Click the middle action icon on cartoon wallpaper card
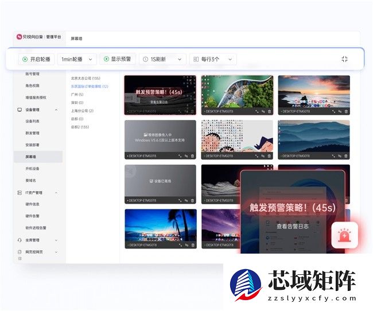 click(x=263, y=156)
